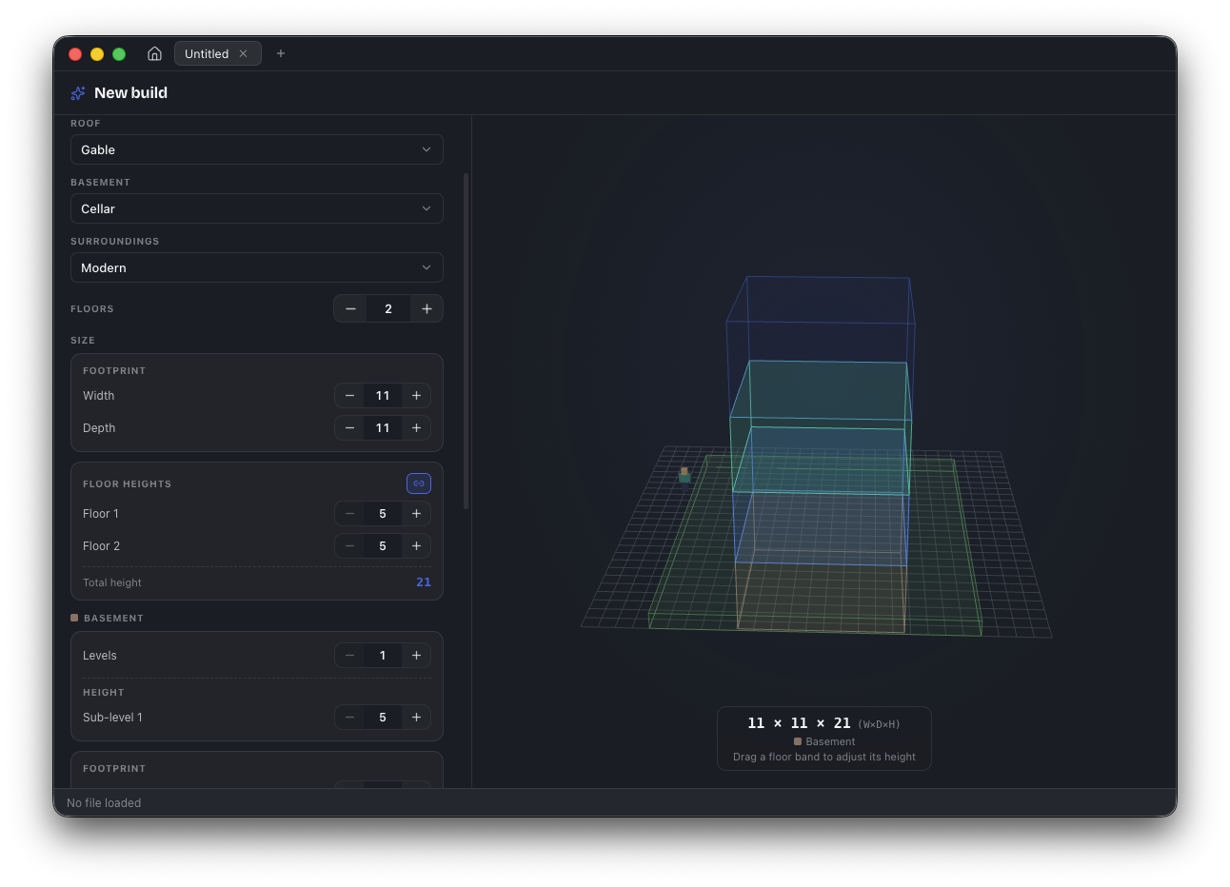Increase the footprint Width
Image resolution: width=1230 pixels, height=887 pixels.
pyautogui.click(x=416, y=396)
